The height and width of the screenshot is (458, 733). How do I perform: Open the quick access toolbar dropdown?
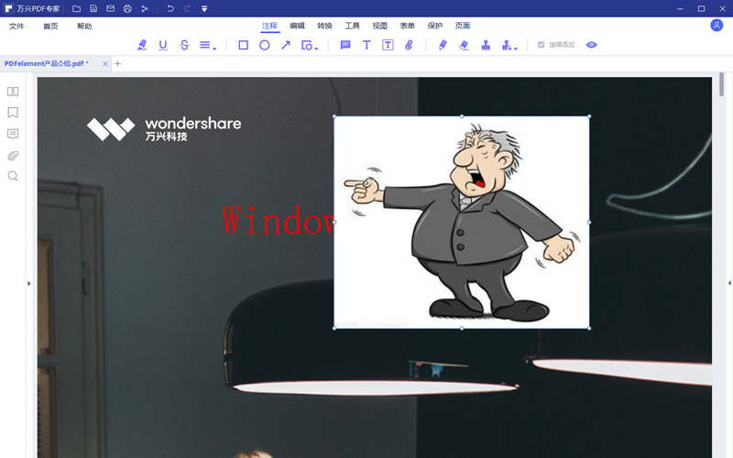point(203,8)
